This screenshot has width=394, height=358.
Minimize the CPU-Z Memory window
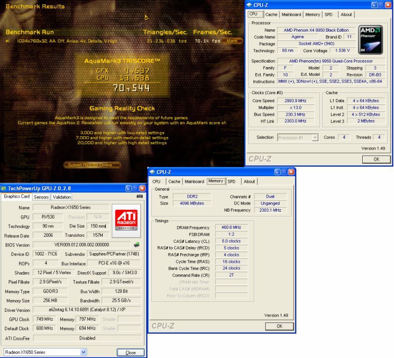[277, 172]
